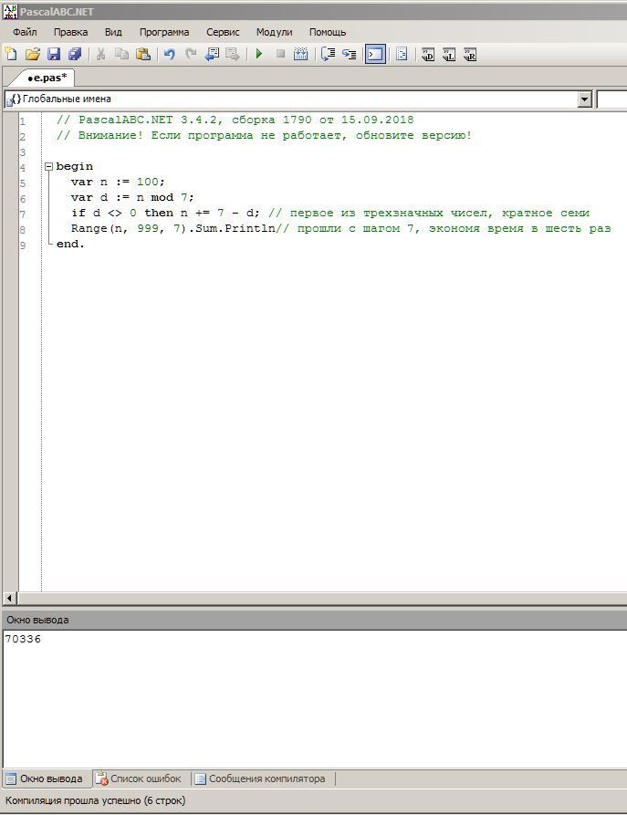Screen dimensions: 627x815
Task: Click the R-labeled toolbar icon
Action: [469, 54]
